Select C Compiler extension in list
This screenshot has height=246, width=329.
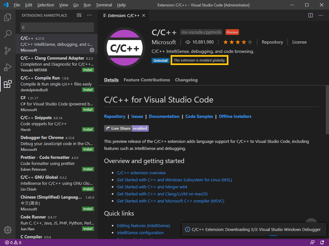pos(57,237)
